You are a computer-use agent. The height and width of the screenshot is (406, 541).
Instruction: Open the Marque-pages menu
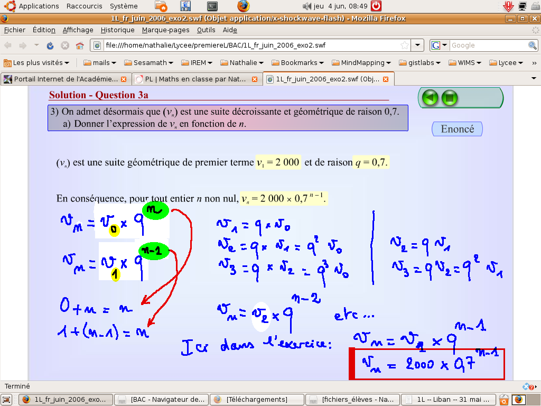(x=165, y=30)
